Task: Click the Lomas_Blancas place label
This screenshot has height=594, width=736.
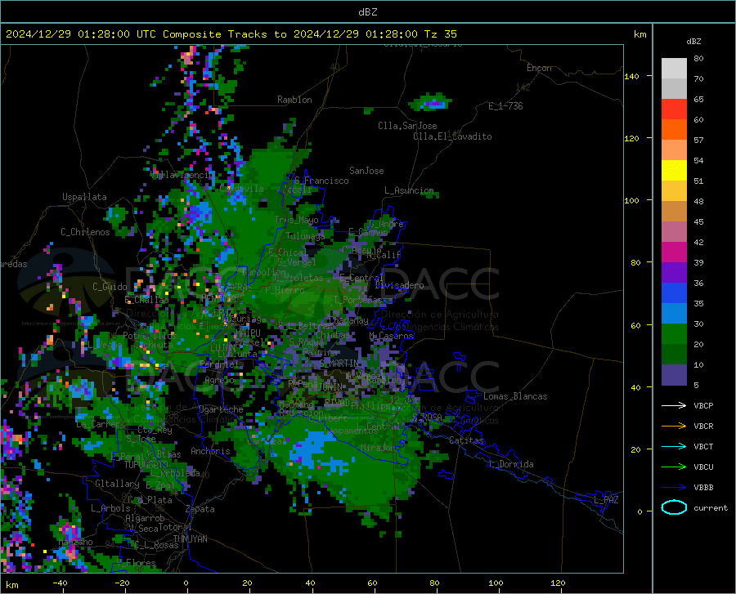Action: click(515, 396)
